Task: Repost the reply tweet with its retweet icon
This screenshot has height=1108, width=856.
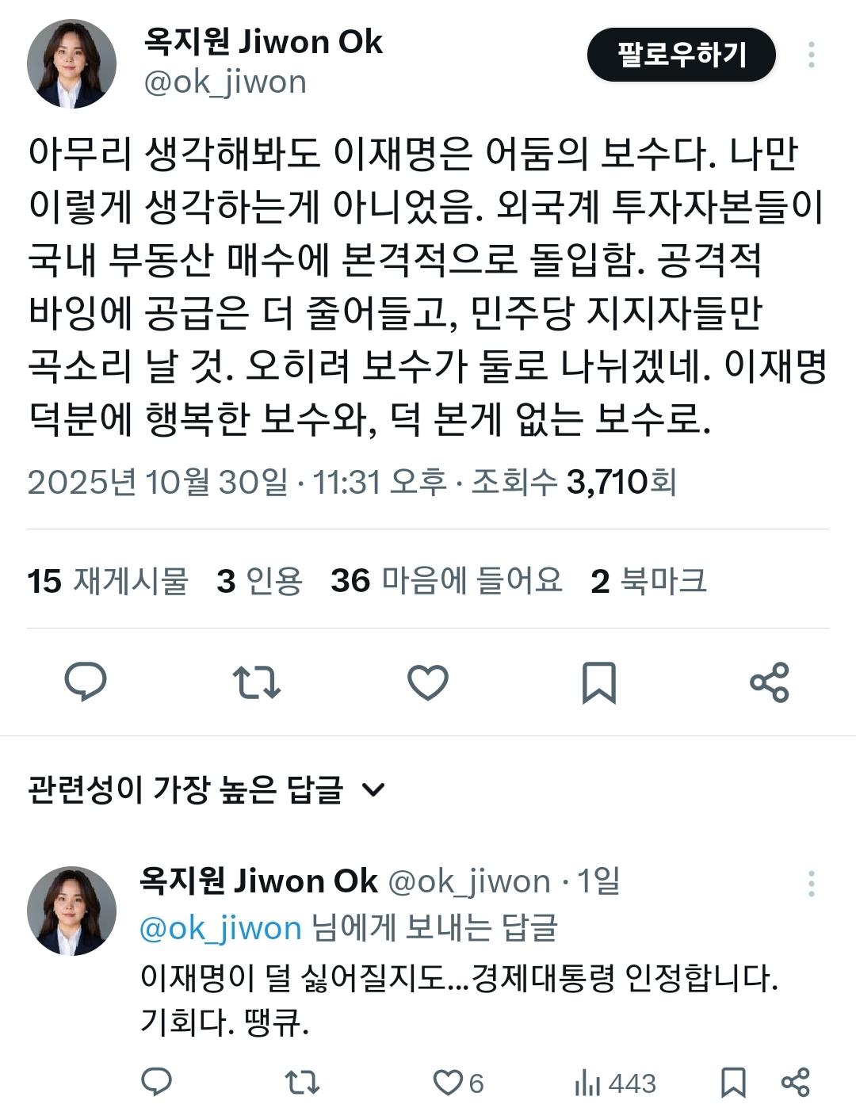Action: pyautogui.click(x=302, y=1082)
